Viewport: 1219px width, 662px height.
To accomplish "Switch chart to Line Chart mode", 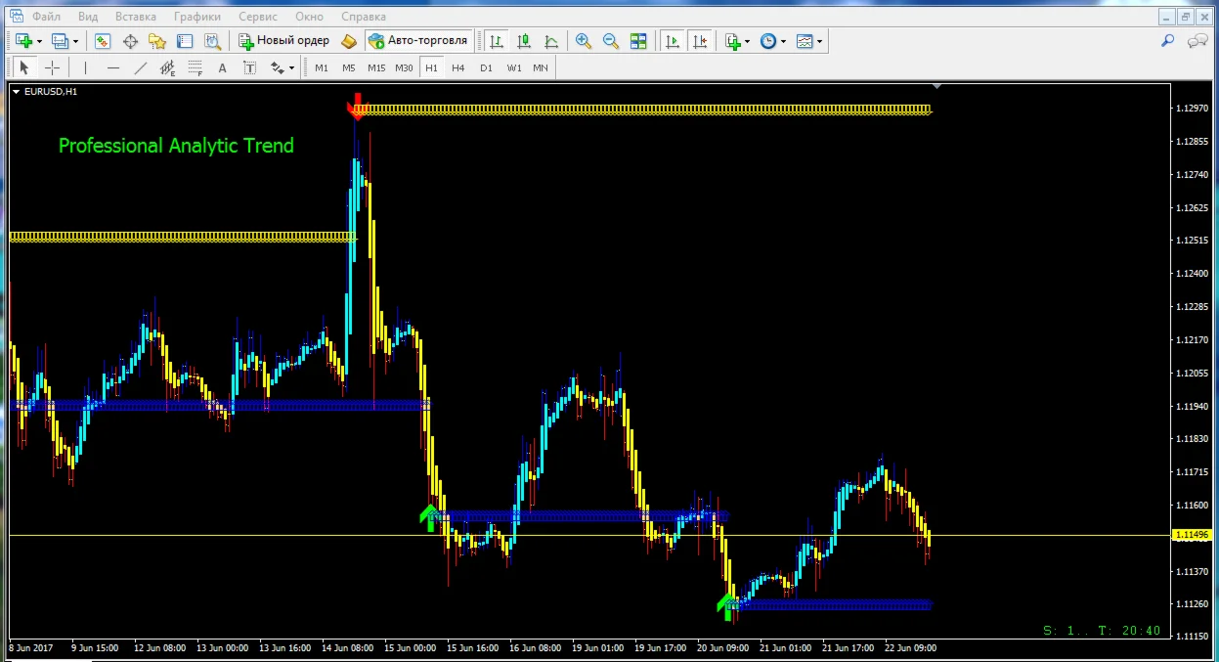I will 551,41.
